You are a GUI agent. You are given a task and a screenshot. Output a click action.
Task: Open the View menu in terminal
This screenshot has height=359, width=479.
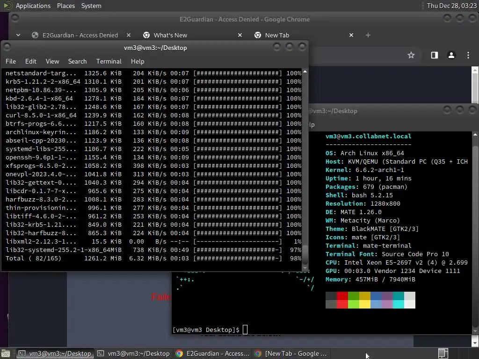52,61
